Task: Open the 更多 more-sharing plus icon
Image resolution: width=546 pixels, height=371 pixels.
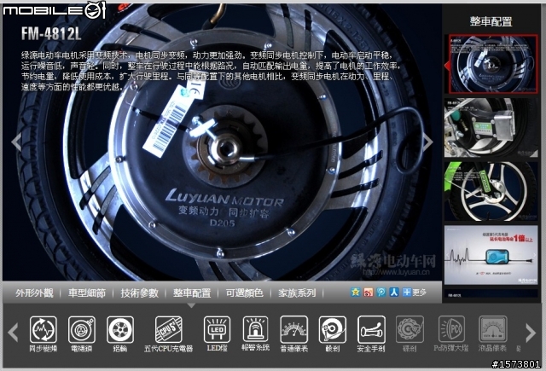Action: (x=406, y=293)
